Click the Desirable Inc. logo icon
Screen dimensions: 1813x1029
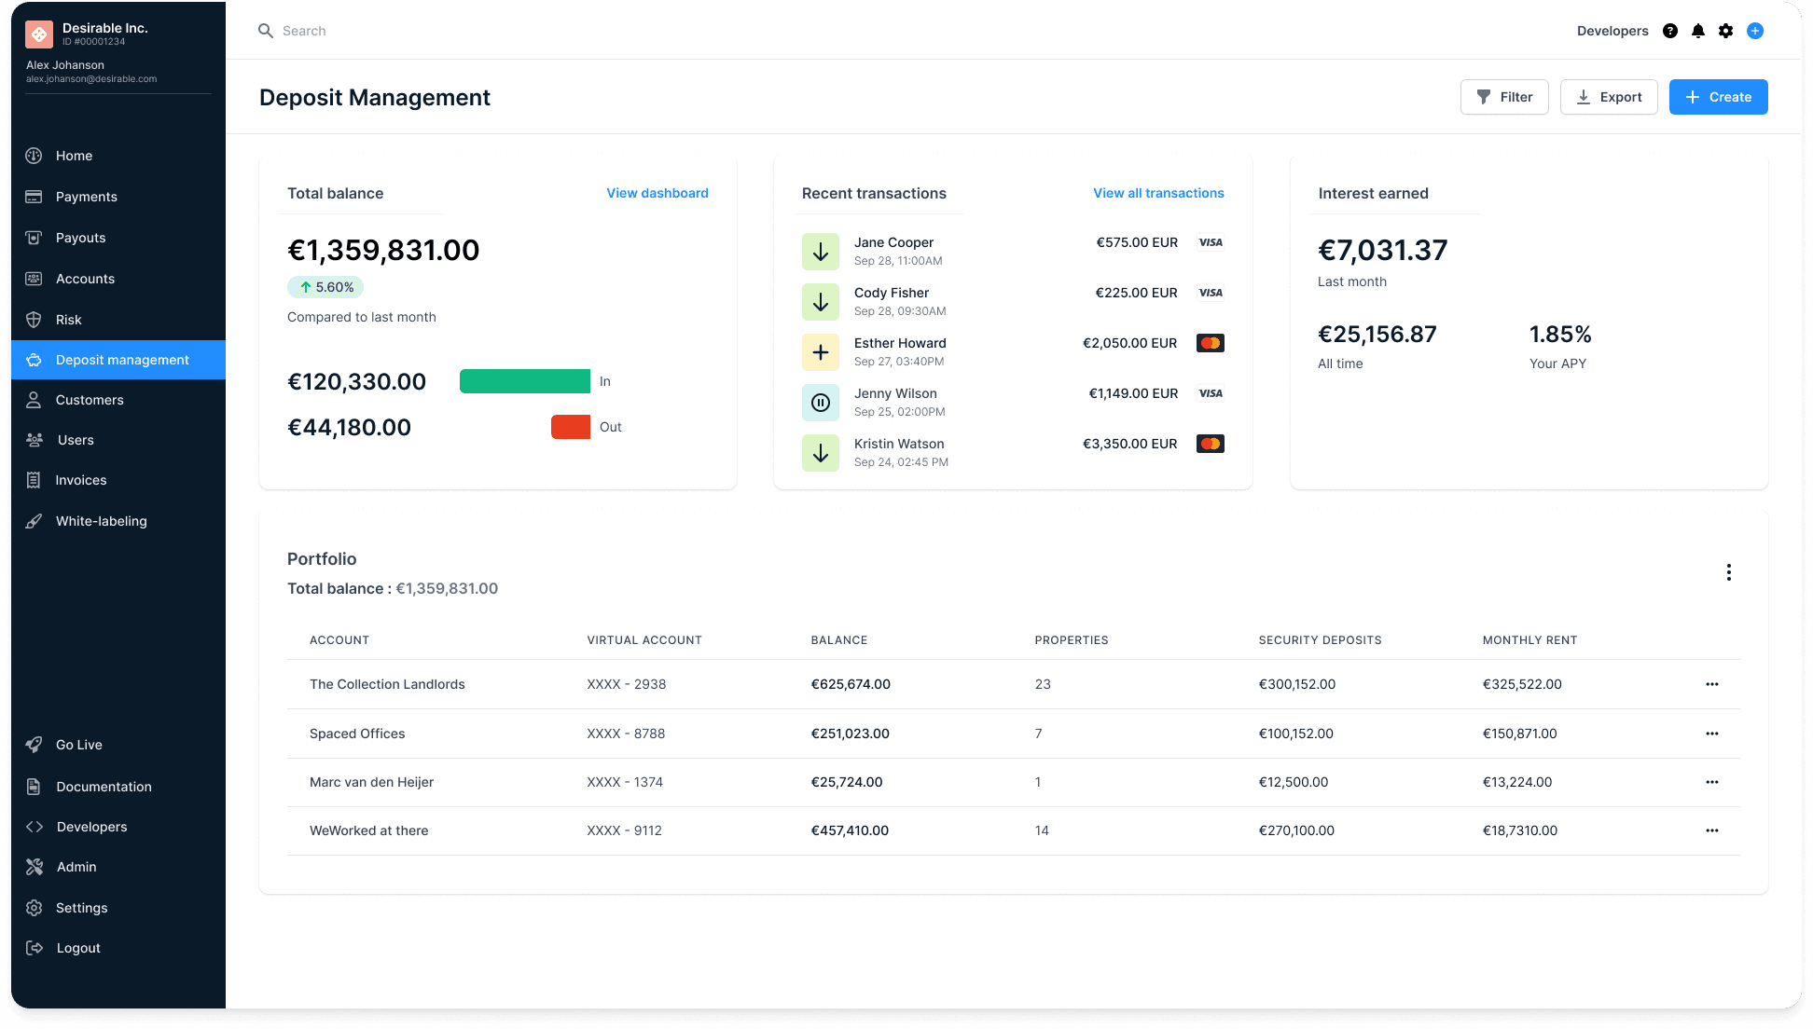[x=39, y=34]
